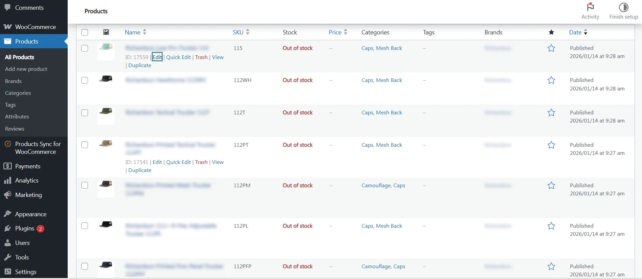
Task: Click Duplicate for product ID 17541
Action: [x=140, y=170]
